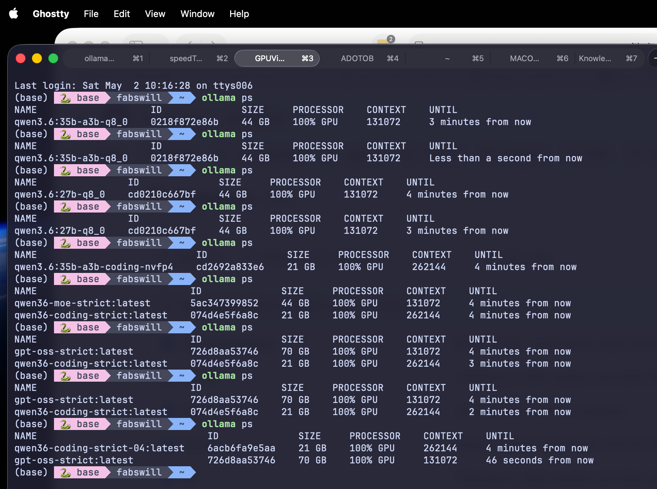Minimize the Ghostty window with yellow button
The height and width of the screenshot is (489, 657).
(37, 58)
